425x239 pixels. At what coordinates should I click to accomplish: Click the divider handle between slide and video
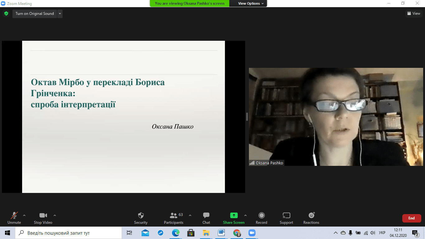click(247, 117)
